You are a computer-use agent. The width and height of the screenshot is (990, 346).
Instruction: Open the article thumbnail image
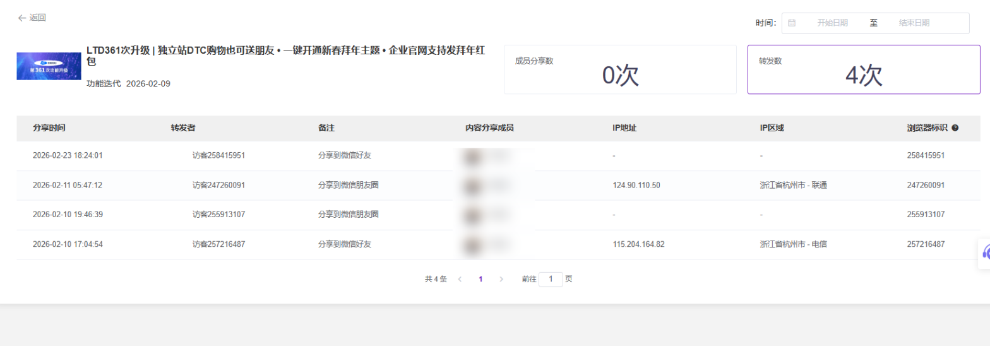click(40, 66)
